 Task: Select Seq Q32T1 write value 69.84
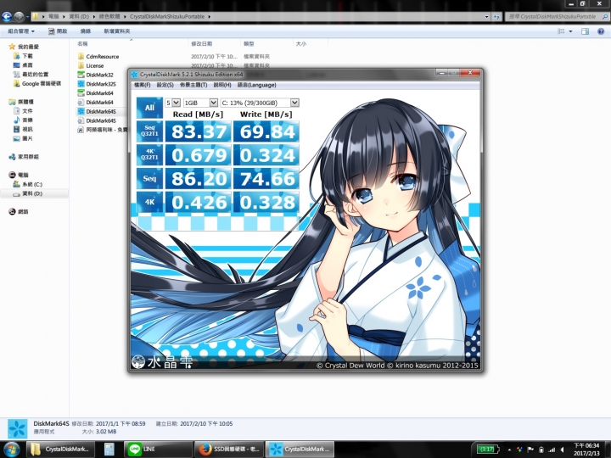[266, 131]
